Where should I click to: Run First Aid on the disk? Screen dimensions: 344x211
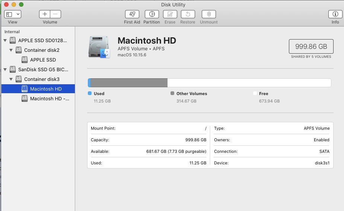tap(132, 14)
